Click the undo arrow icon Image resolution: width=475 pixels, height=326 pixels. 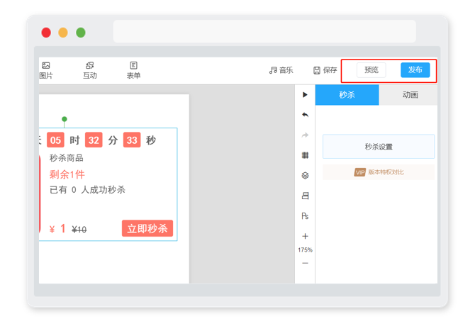305,115
